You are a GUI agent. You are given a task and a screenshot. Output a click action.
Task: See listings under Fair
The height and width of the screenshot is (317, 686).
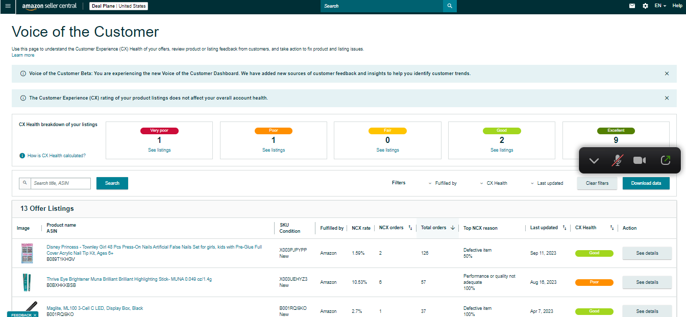coord(388,150)
